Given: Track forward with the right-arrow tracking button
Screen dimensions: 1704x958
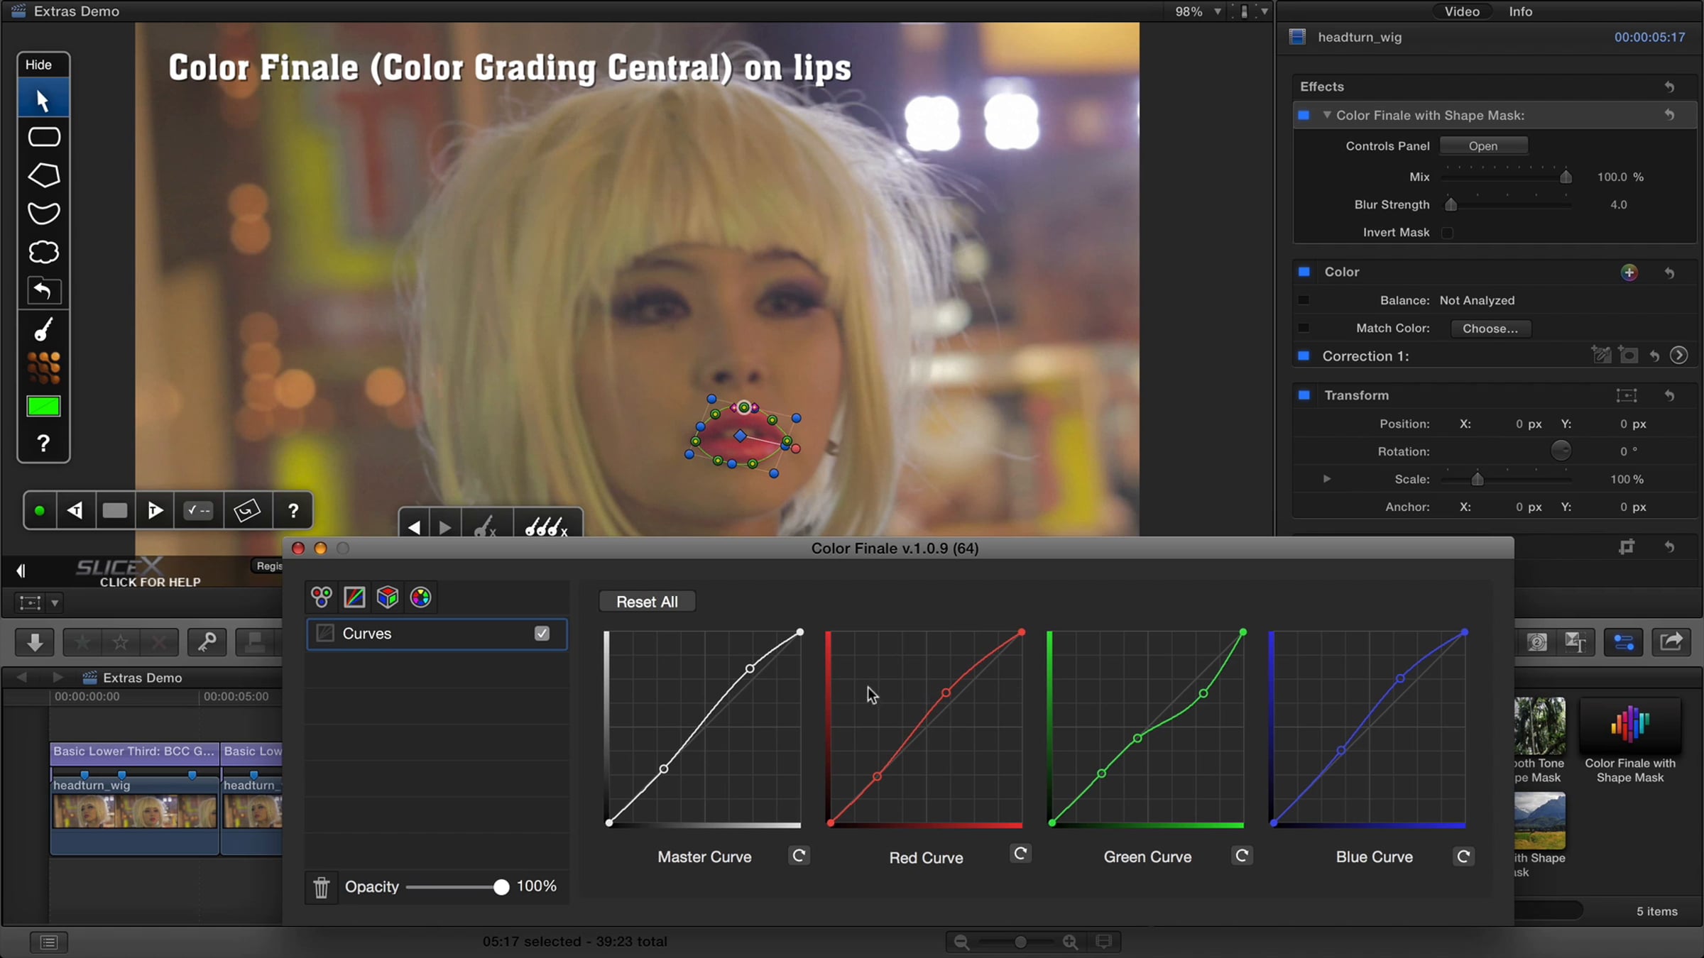Looking at the screenshot, I should click(155, 510).
